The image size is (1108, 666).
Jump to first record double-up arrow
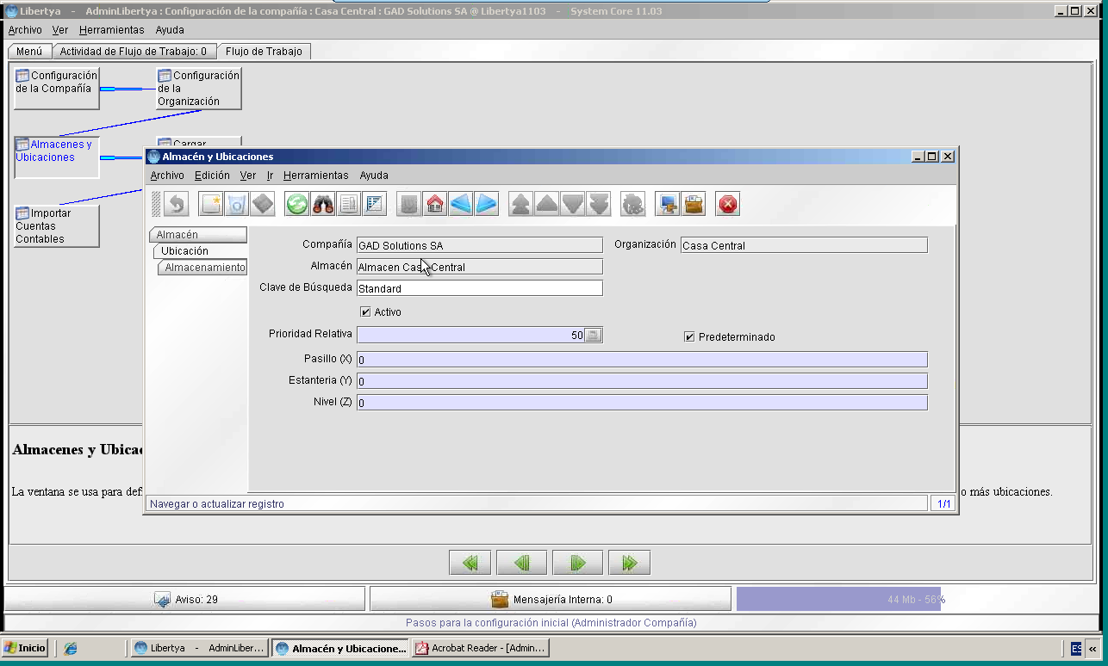click(x=521, y=204)
